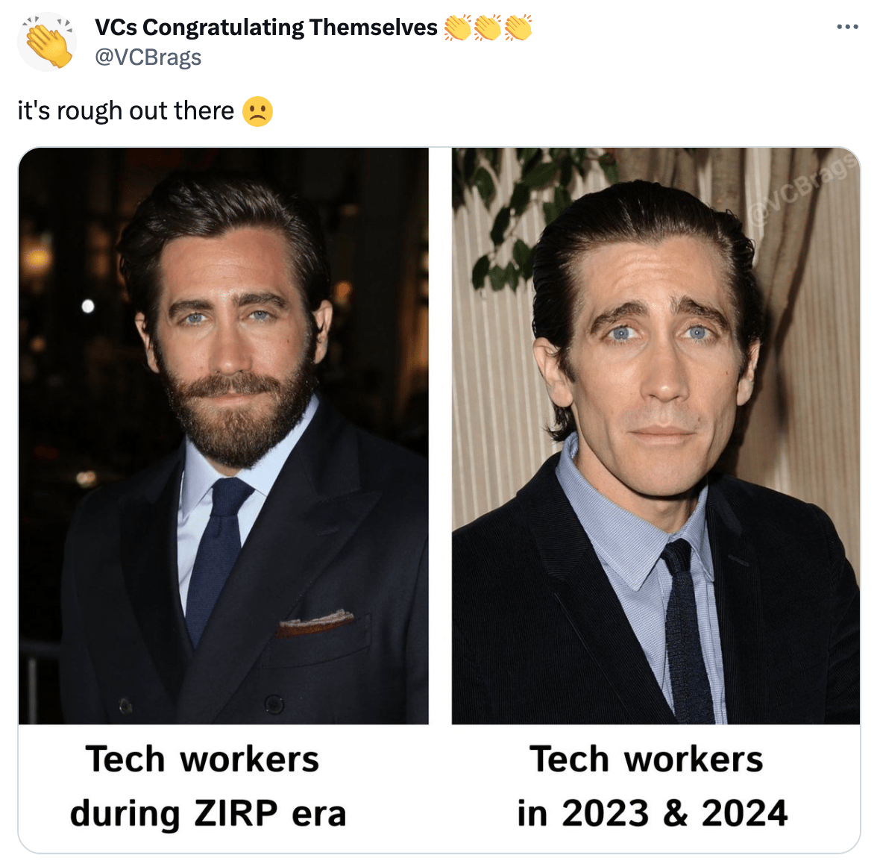
Task: Click the last clapping emoji after the name
Action: 518,28
